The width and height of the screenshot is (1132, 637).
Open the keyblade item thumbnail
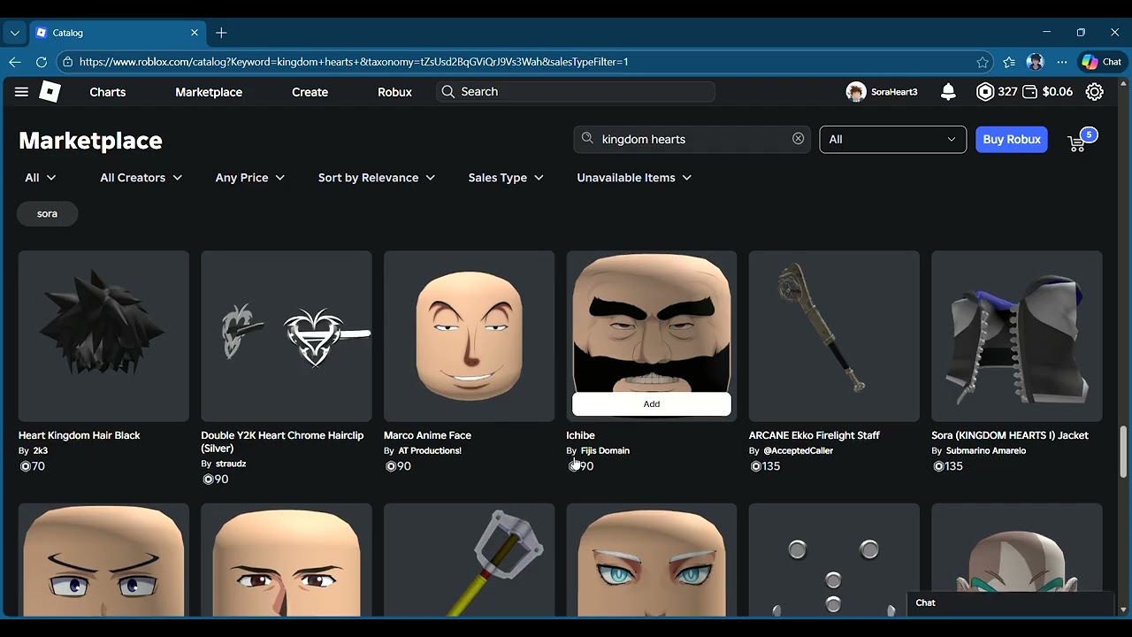[470, 560]
